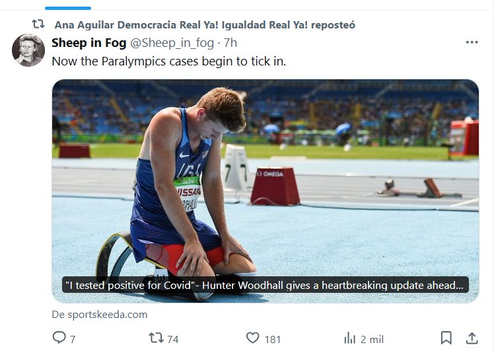Open the tweet text about Paralympics cases
494x353 pixels.
tap(168, 60)
